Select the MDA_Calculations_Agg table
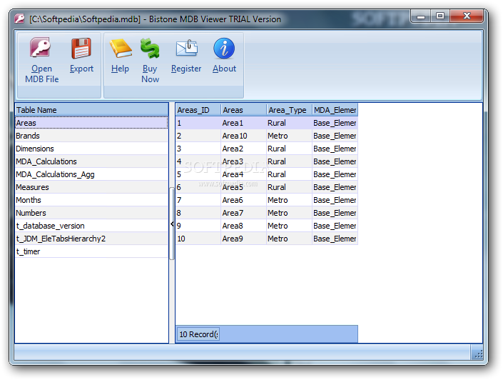 tap(91, 174)
